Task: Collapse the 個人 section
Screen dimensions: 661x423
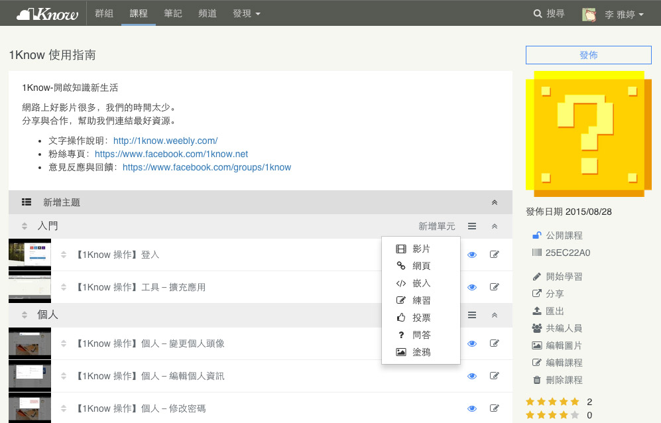Action: pos(495,315)
